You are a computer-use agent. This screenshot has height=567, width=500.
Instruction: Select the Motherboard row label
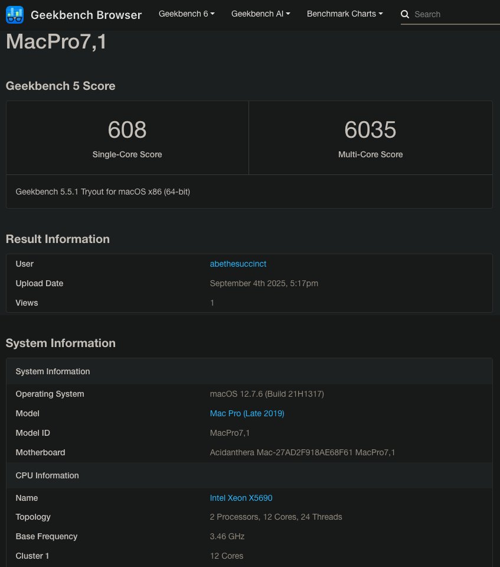click(x=40, y=452)
